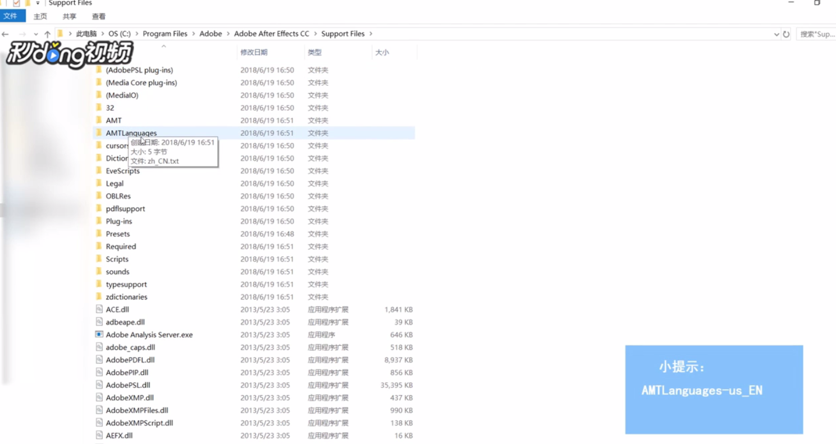Click the AdobeXMPFiles.dll file name
836x444 pixels.
pyautogui.click(x=137, y=410)
